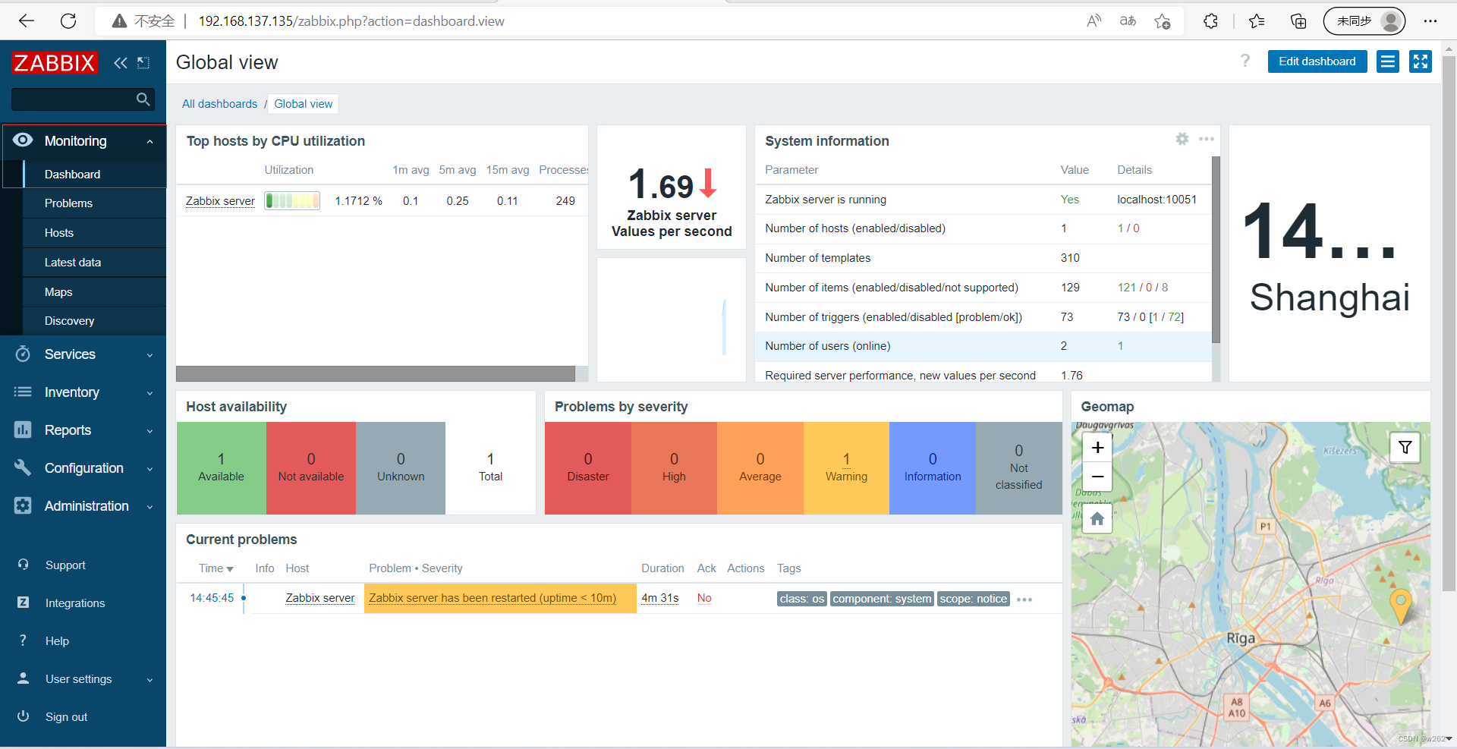Click the ZABBIX logo in the sidebar
The image size is (1457, 749).
[53, 62]
